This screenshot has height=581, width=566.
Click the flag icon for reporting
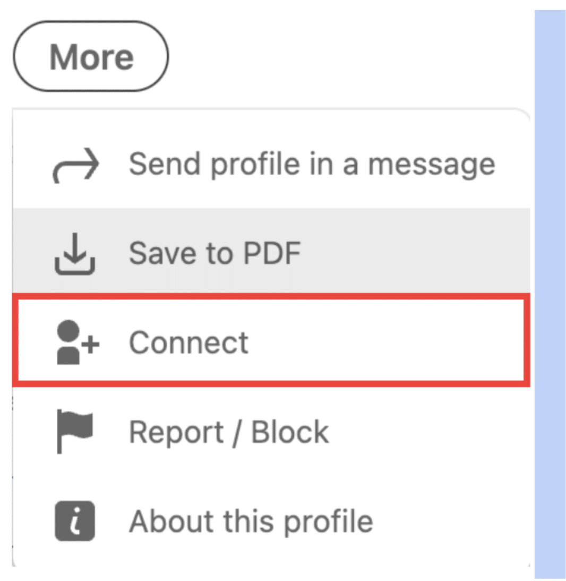(x=74, y=431)
